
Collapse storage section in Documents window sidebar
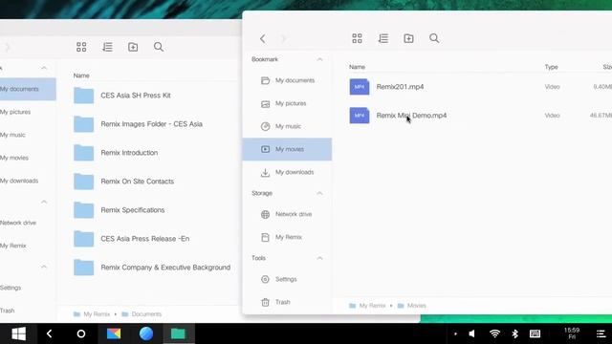[44, 202]
